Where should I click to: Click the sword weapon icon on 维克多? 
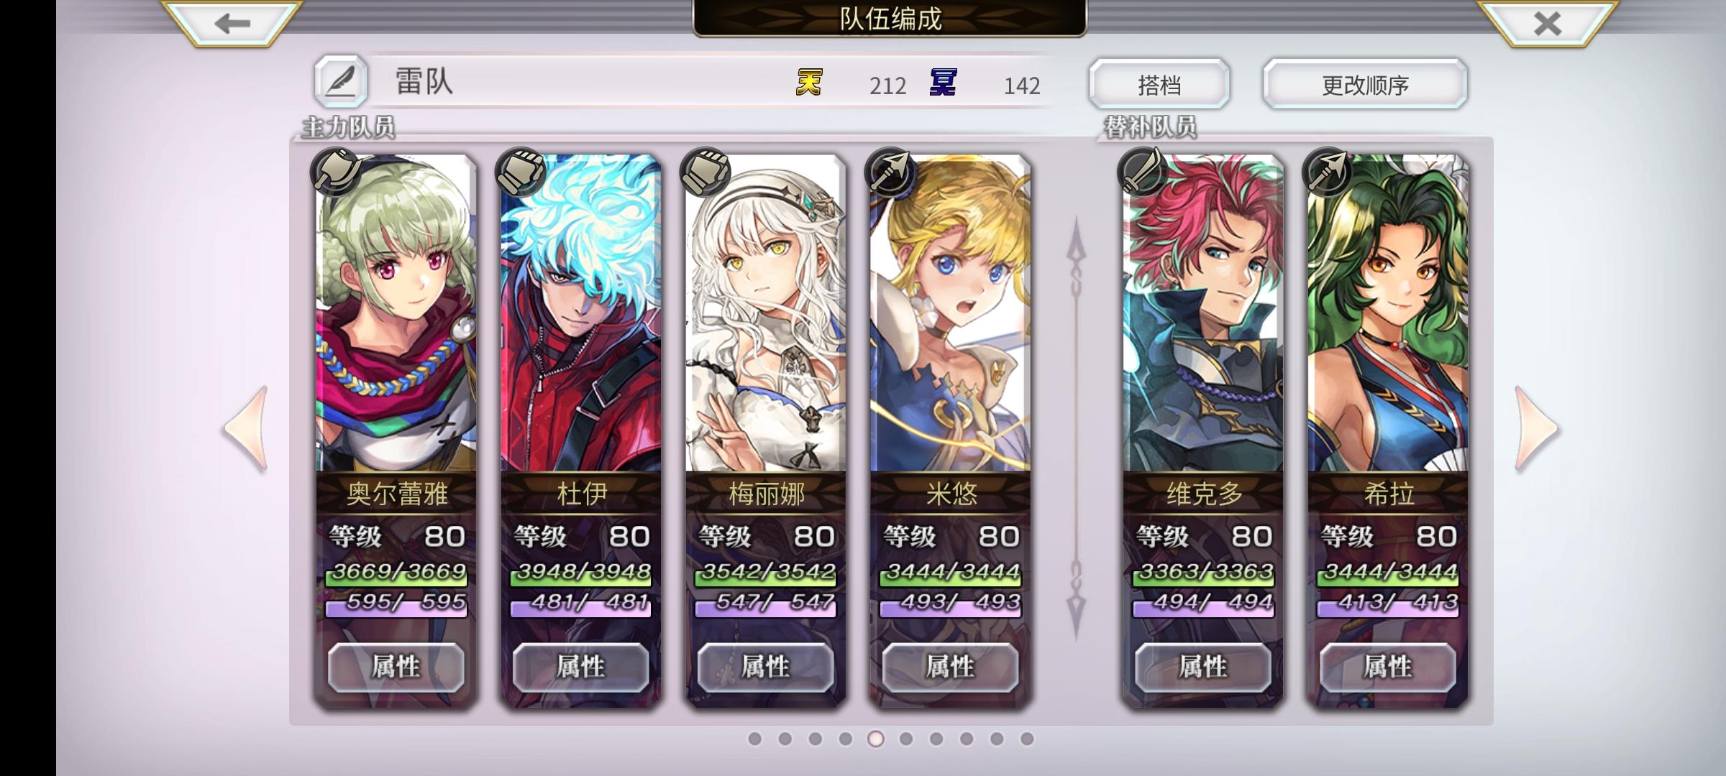(x=1142, y=172)
